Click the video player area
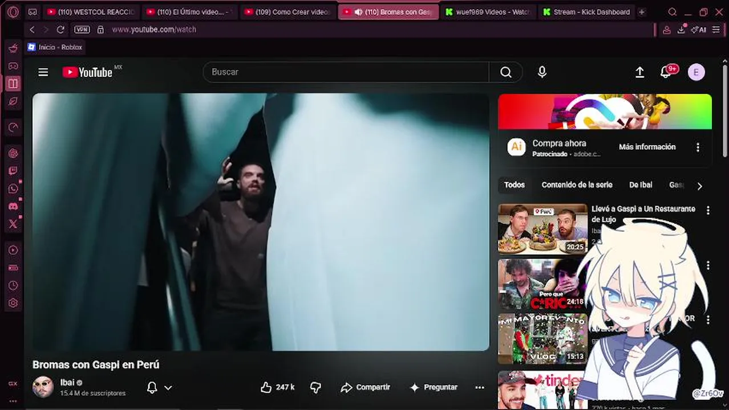The width and height of the screenshot is (729, 410). tap(261, 222)
